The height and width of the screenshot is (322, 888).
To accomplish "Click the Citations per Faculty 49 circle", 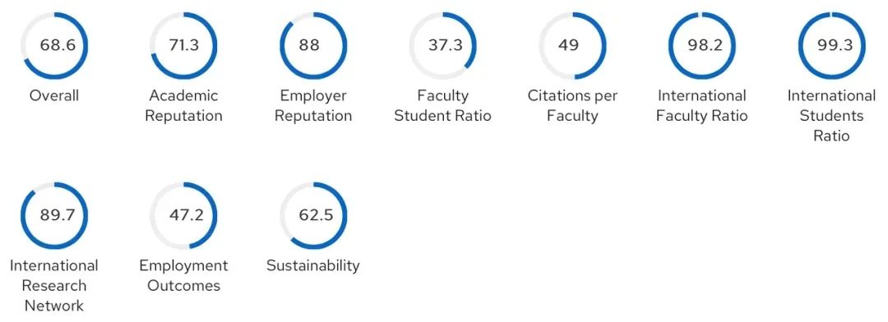I will [x=572, y=46].
